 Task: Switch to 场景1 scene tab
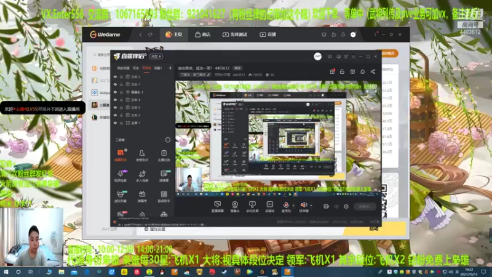(x=158, y=68)
